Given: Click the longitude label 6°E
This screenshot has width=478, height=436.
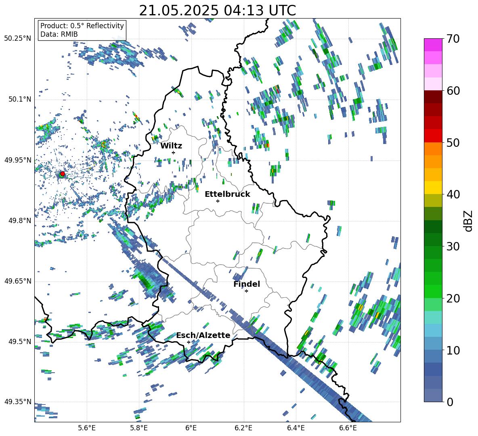Looking at the screenshot, I should (x=191, y=428).
